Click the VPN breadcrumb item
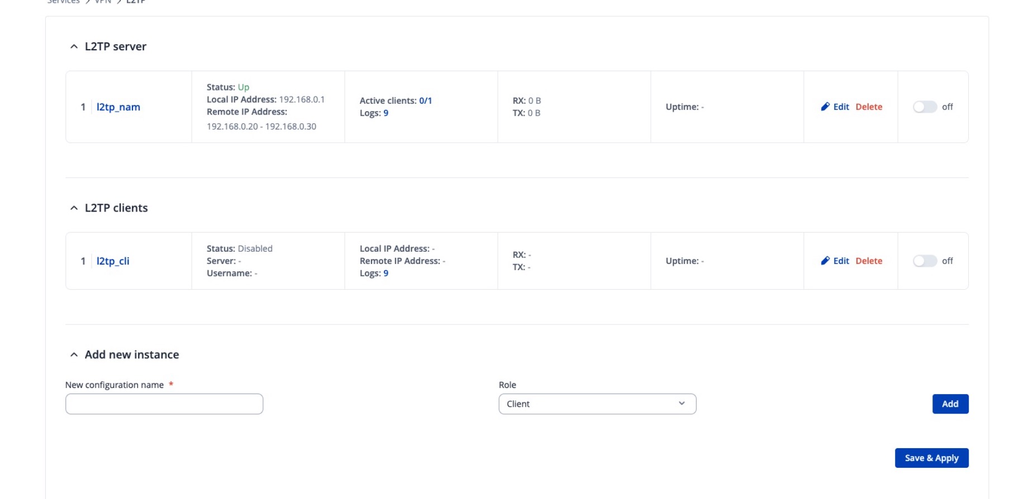 [103, 2]
